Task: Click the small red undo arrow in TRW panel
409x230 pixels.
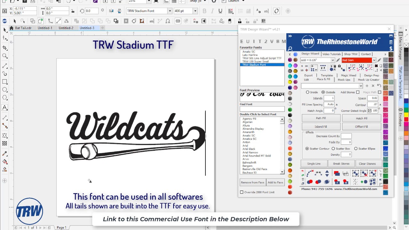Action: coord(303,171)
